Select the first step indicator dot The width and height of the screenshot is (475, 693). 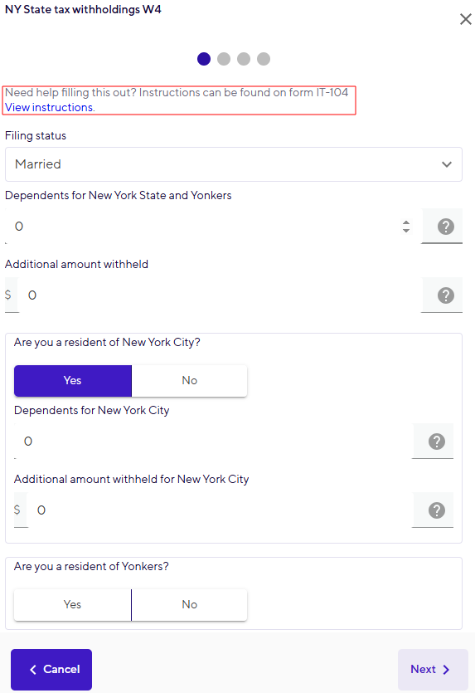coord(204,59)
